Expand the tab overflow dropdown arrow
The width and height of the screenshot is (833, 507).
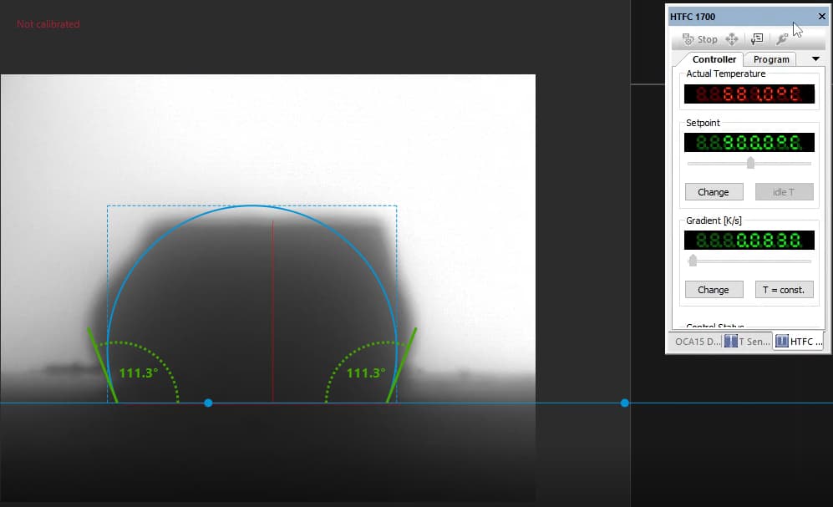click(815, 59)
